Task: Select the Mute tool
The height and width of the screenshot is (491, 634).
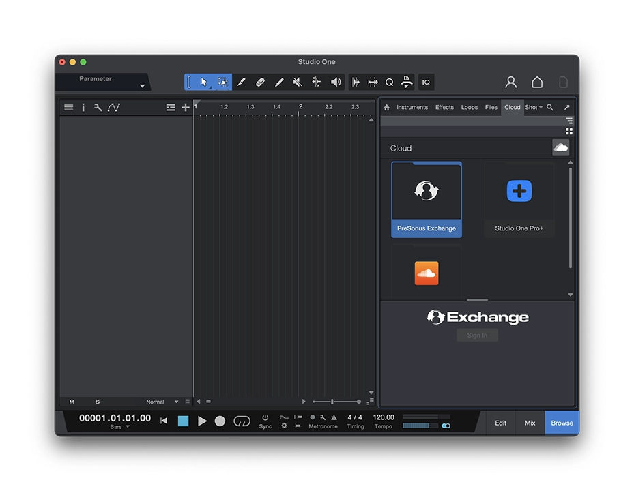Action: tap(298, 83)
